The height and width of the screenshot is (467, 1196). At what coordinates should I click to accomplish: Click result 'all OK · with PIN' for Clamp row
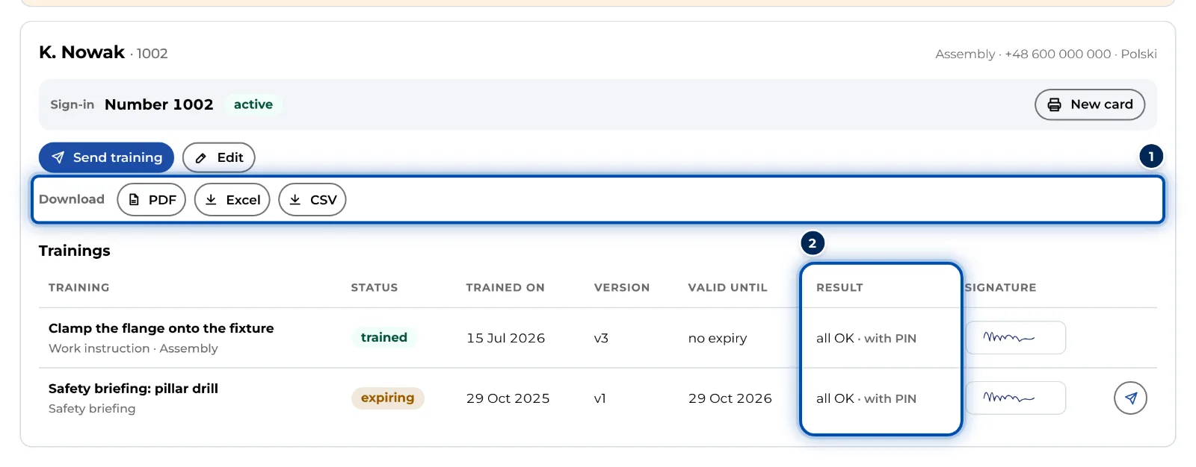(x=866, y=338)
